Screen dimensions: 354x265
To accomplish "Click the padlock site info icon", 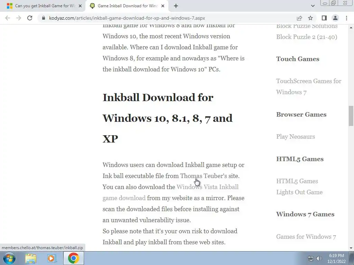I will (x=44, y=18).
